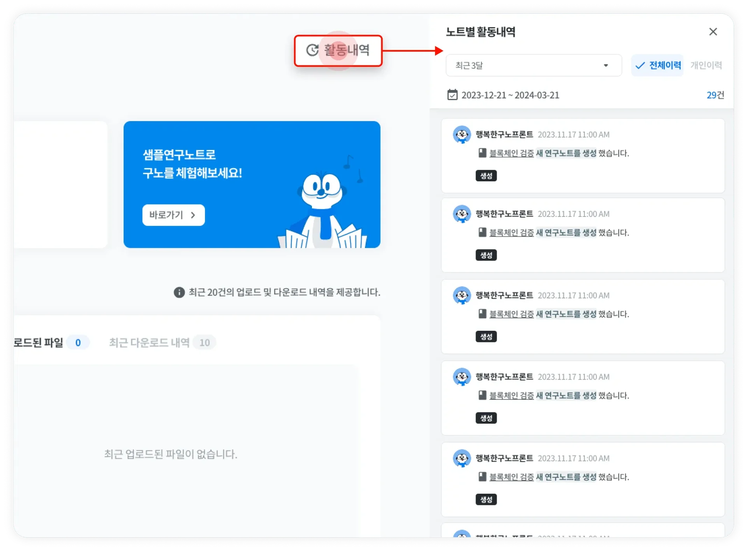
Task: Click first activity entry's penguin avatar
Action: click(x=462, y=135)
